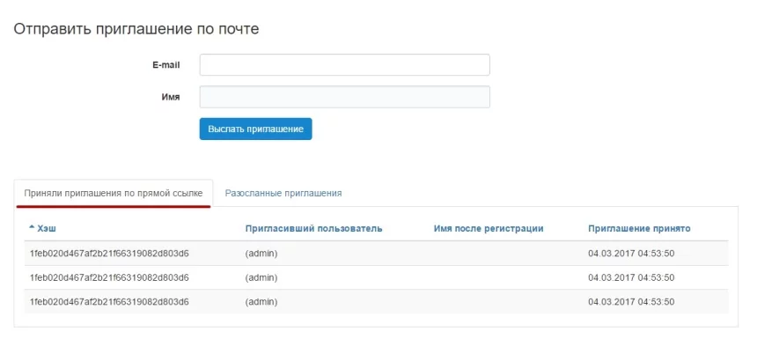Select the Приняли приглашения по прямой ссылке tab
Image resolution: width=757 pixels, height=354 pixels.
(x=114, y=193)
